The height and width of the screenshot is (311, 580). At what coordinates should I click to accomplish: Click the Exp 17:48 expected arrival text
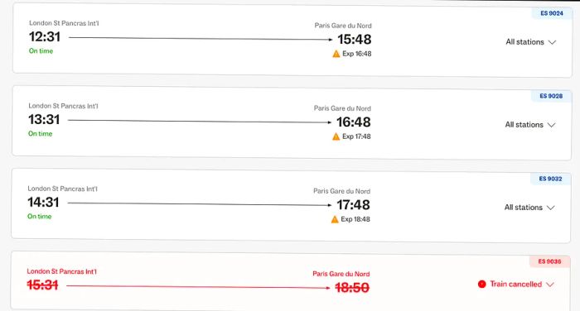point(356,136)
